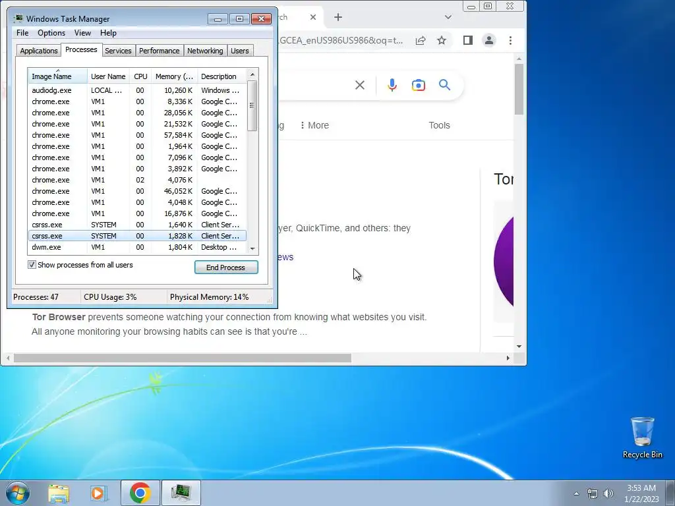Click the voice search microphone icon

[392, 85]
